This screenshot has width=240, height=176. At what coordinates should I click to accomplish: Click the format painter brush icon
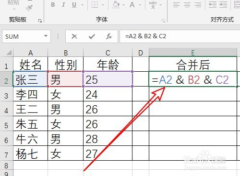(x=29, y=8)
